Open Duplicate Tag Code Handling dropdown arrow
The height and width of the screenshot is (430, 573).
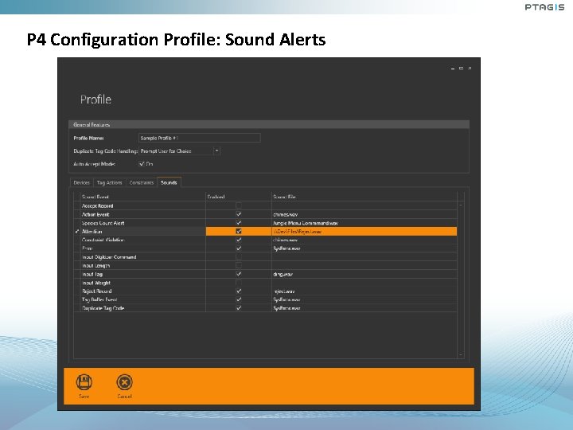click(x=216, y=151)
